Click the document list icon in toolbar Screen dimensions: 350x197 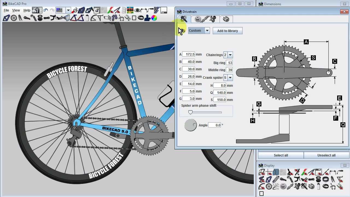pos(124,10)
